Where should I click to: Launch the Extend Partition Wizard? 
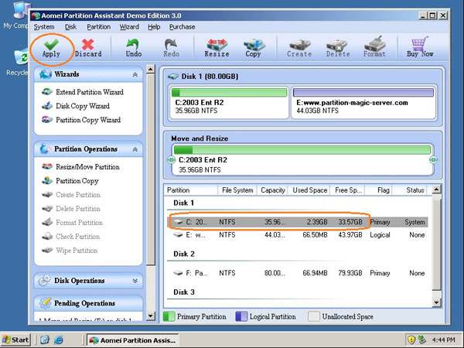tap(89, 93)
